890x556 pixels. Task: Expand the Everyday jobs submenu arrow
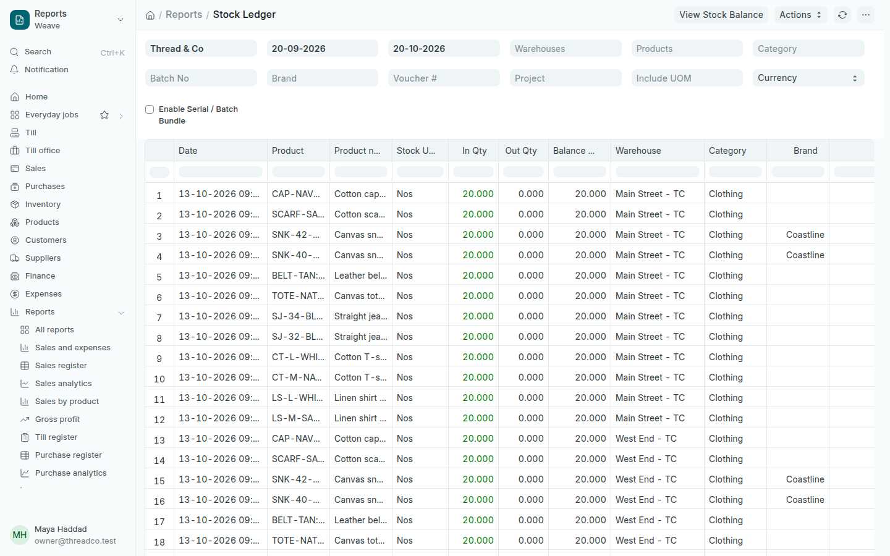tap(121, 116)
